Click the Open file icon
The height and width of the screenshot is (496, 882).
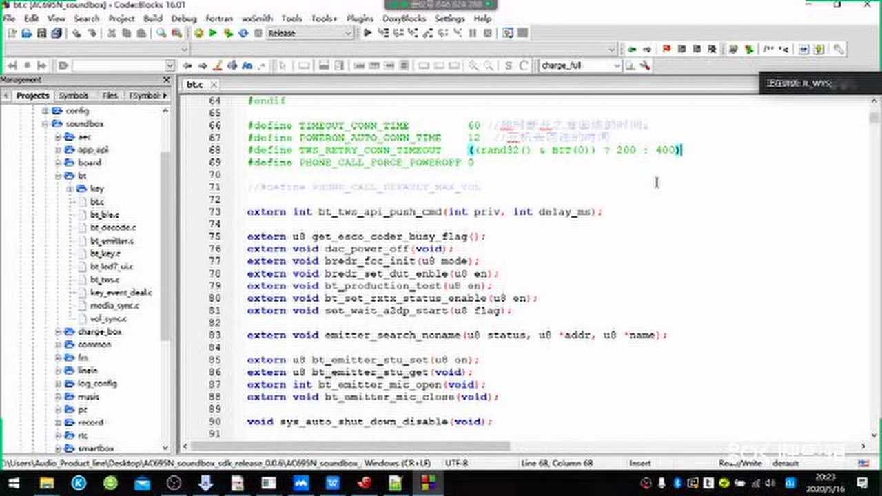pos(27,33)
